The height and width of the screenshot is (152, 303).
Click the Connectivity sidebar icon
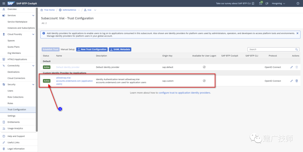coord(4,66)
